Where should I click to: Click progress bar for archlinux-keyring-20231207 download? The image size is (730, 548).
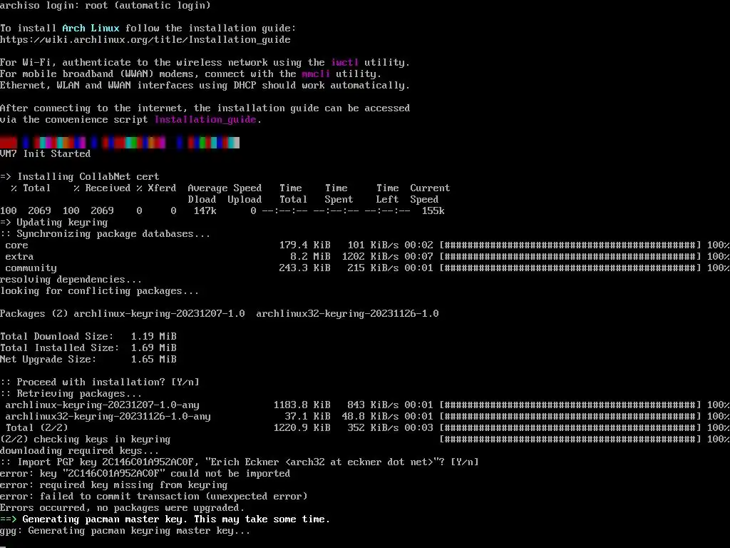570,405
